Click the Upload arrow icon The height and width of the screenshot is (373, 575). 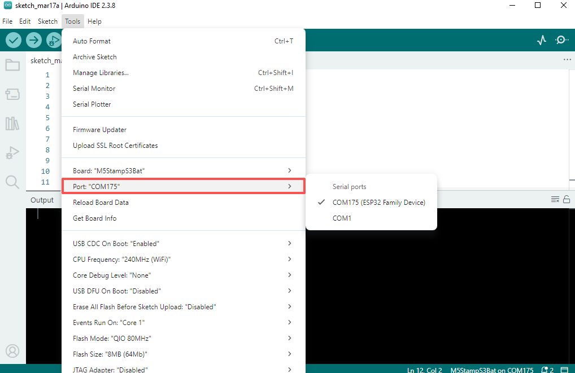(34, 40)
